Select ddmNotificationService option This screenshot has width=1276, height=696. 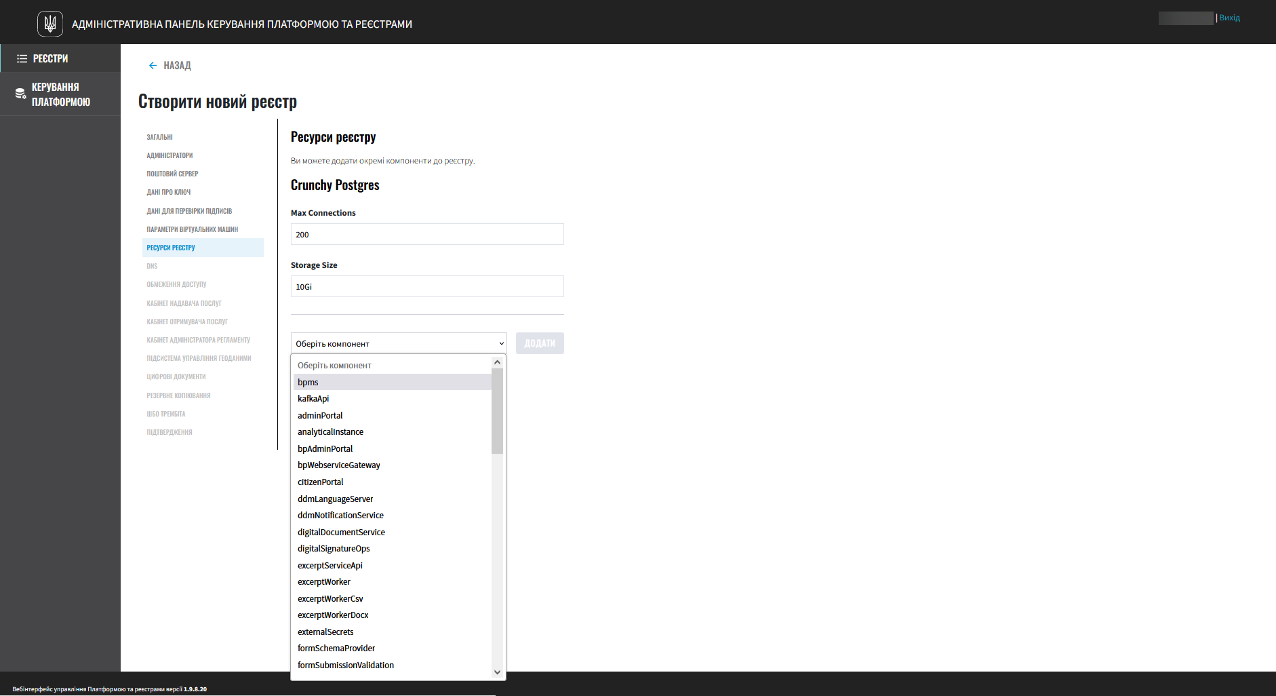(392, 515)
